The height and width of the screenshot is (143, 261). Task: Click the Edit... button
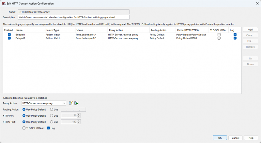[250, 41]
